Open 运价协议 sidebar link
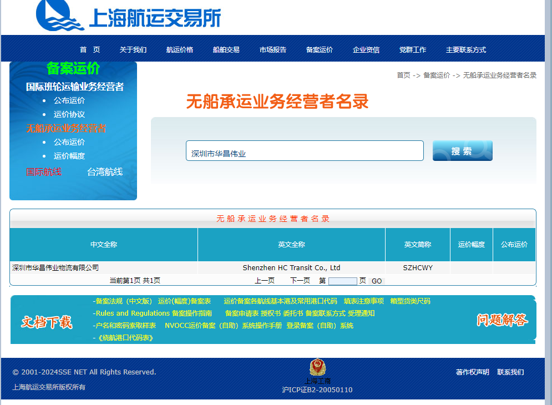 point(69,114)
